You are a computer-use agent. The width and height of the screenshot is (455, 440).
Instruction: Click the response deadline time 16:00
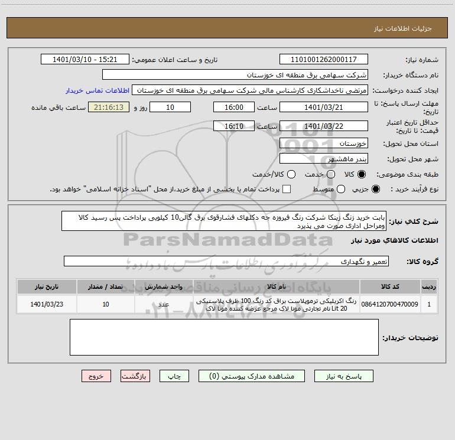tap(234, 107)
